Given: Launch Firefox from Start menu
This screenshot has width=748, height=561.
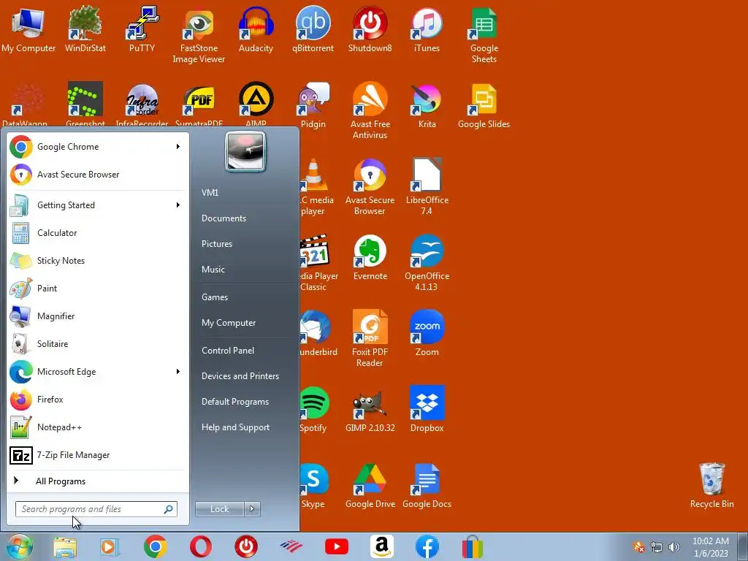Looking at the screenshot, I should tap(97, 400).
